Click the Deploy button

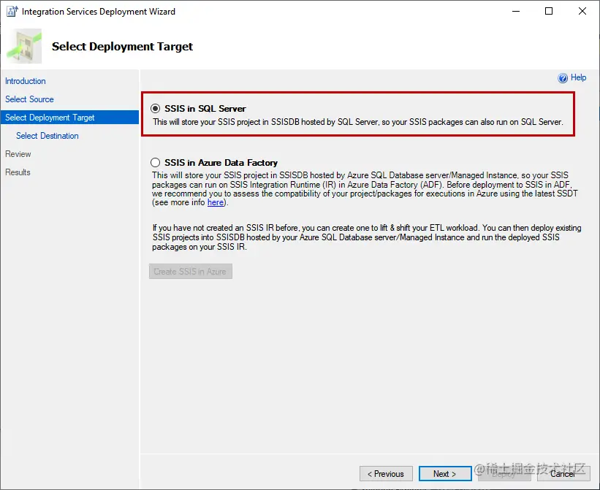pyautogui.click(x=504, y=474)
